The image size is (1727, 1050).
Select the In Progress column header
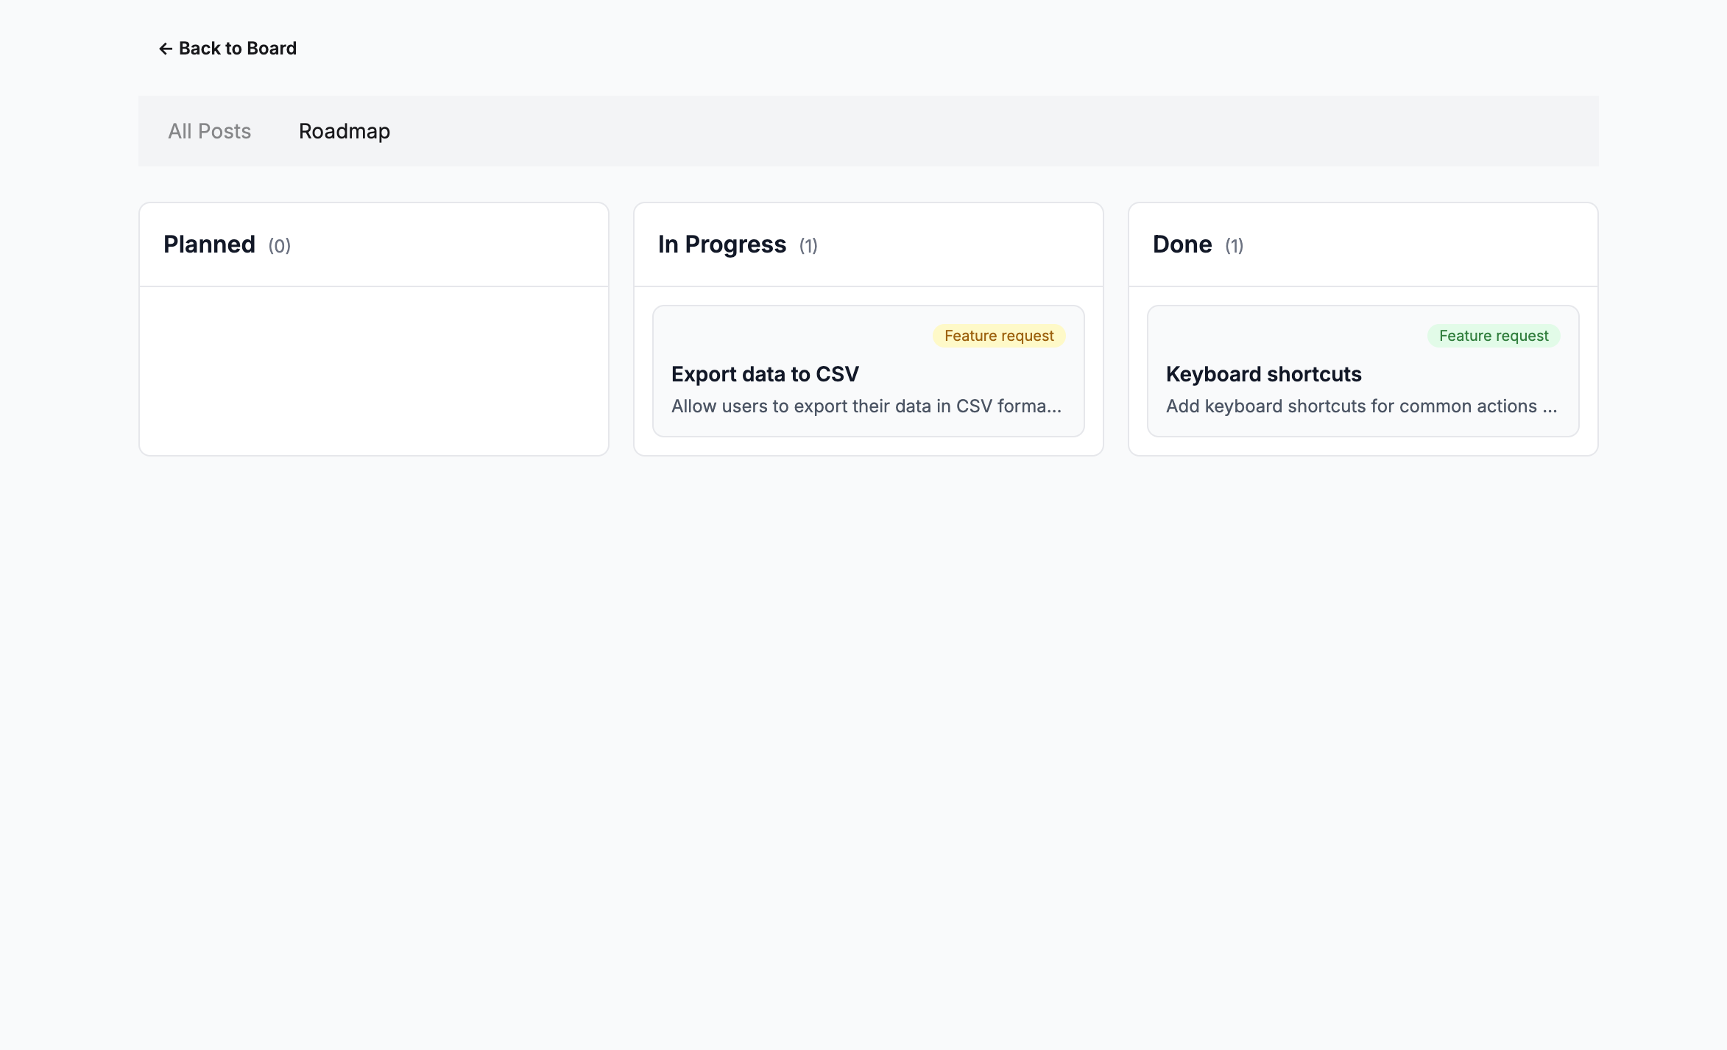click(722, 244)
